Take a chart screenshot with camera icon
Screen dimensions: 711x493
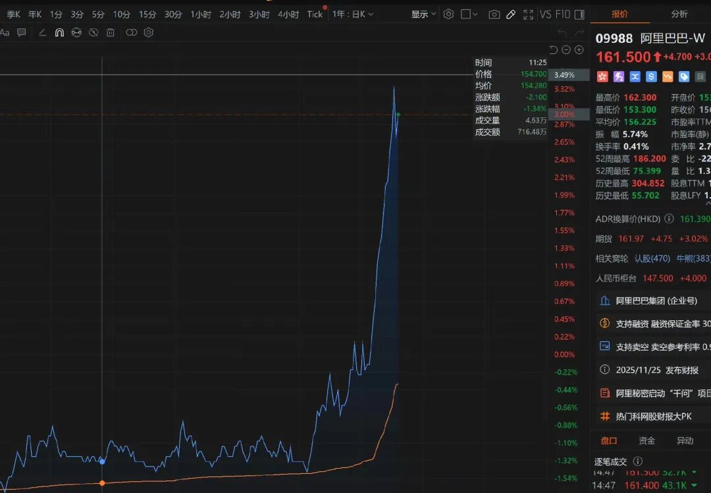pyautogui.click(x=494, y=14)
